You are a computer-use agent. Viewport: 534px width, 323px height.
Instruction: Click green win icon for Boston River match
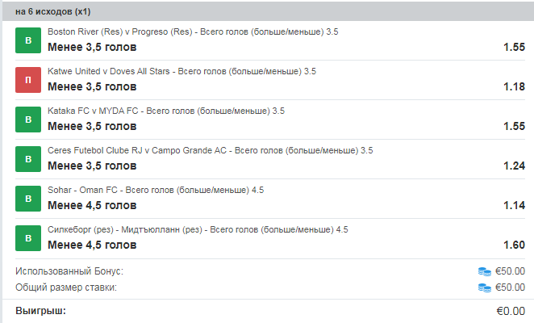coord(28,40)
